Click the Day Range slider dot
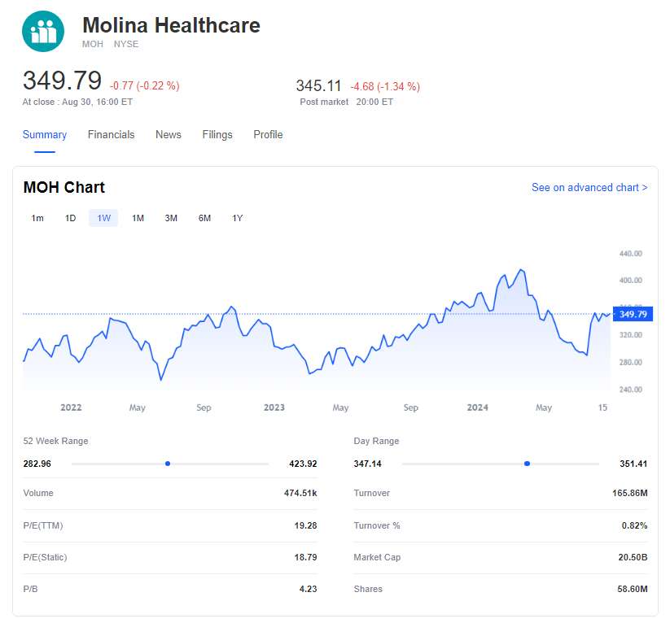 [528, 464]
